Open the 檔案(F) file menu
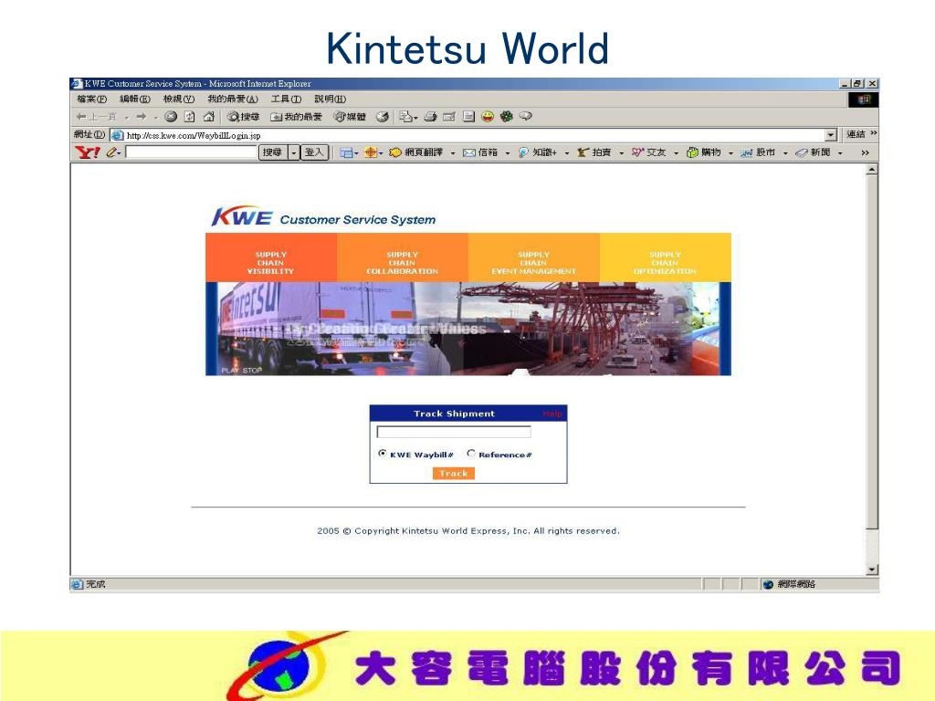Image resolution: width=935 pixels, height=701 pixels. pyautogui.click(x=92, y=99)
